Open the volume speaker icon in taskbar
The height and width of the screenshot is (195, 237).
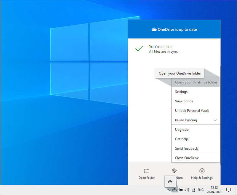[x=187, y=190]
